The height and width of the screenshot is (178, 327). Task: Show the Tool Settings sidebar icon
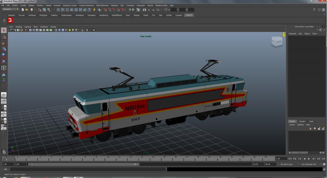(319, 10)
